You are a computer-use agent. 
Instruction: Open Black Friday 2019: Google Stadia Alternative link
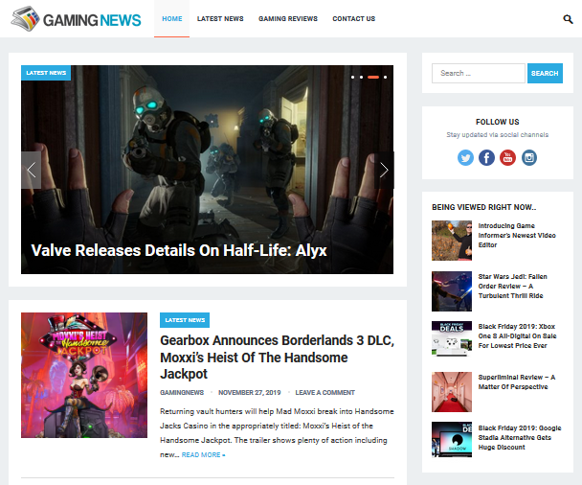(520, 437)
